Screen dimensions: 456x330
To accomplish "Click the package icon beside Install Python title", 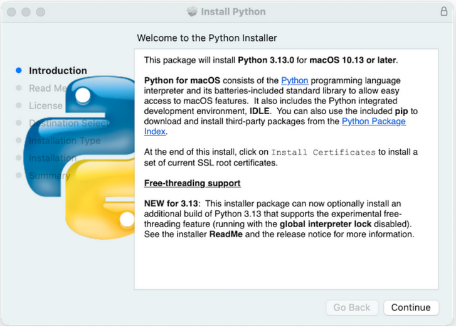I will tap(192, 12).
